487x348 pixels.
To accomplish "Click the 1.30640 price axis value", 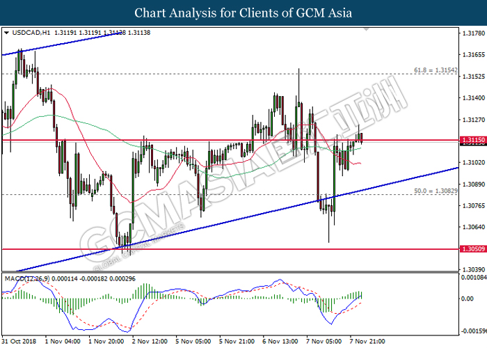I will (474, 227).
